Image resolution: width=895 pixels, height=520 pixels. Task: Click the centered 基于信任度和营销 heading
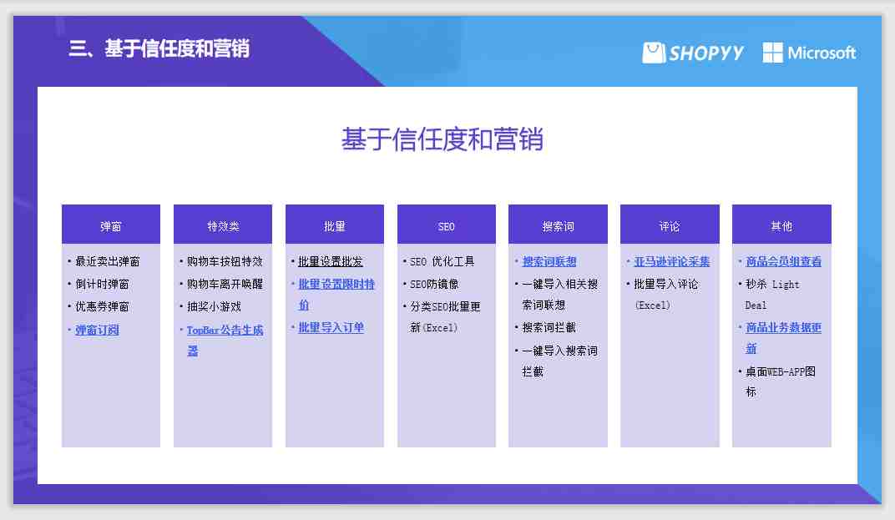[x=442, y=139]
